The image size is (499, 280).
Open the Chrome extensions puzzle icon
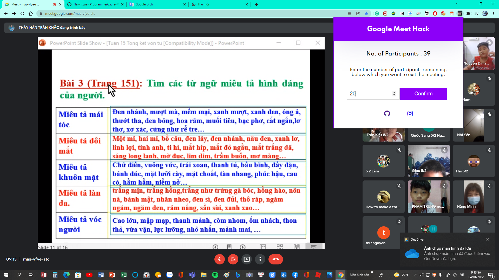tap(468, 13)
